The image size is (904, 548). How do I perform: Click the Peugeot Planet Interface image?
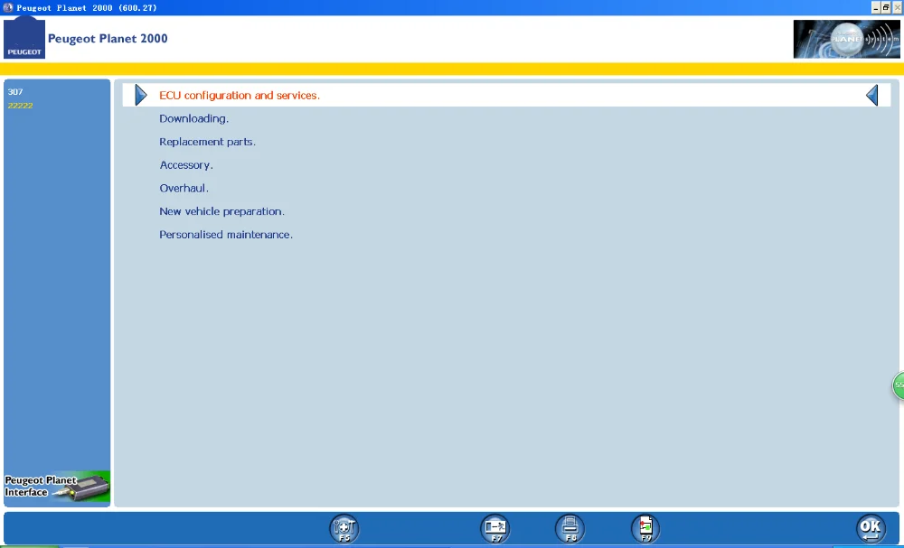coord(56,488)
